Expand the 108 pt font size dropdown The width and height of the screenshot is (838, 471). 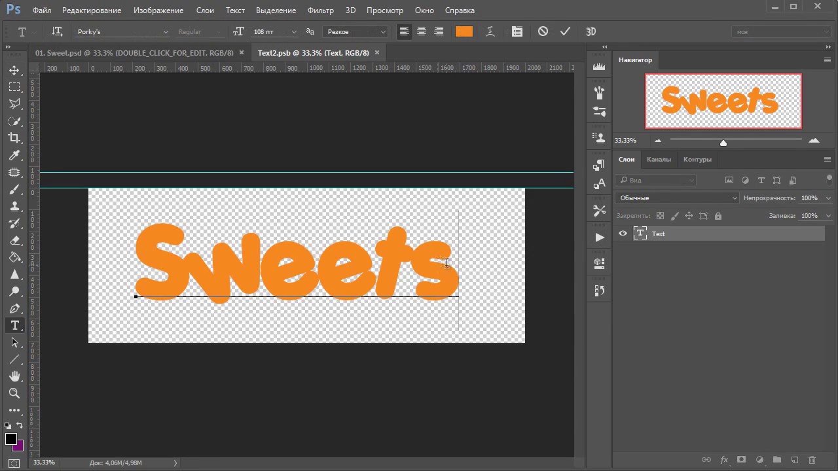[x=293, y=31]
